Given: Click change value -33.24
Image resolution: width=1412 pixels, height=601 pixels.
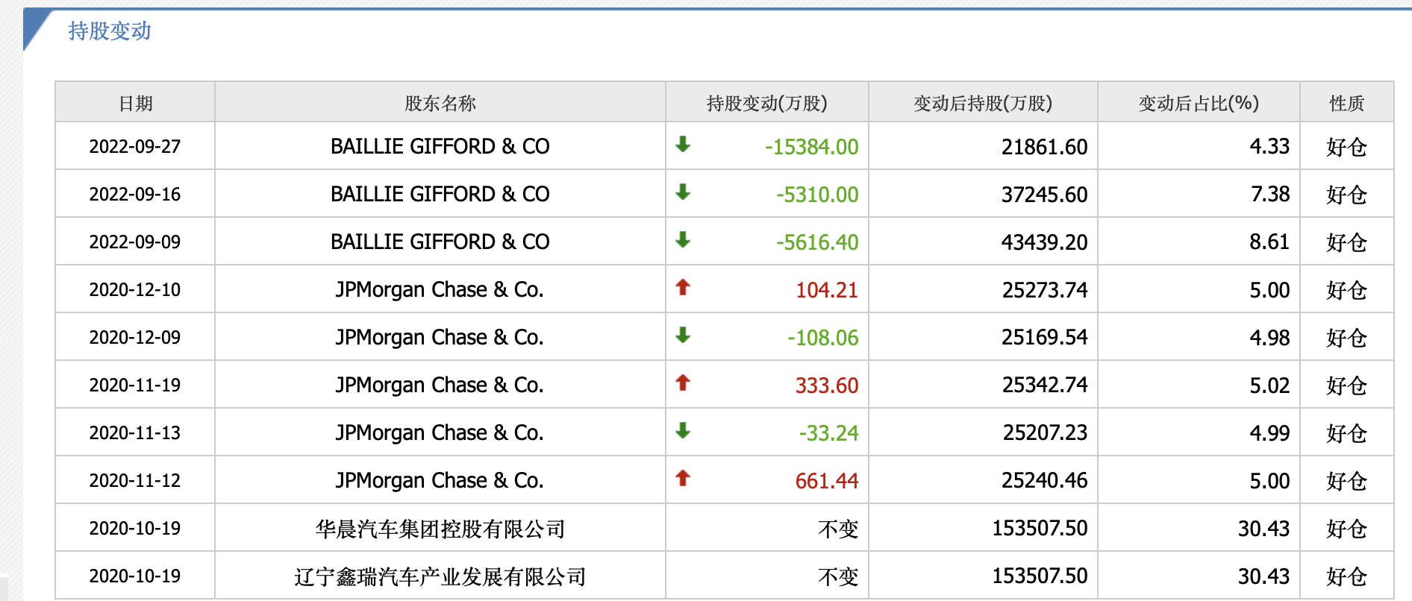Looking at the screenshot, I should pyautogui.click(x=828, y=433).
